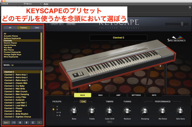Select Plucked Keyboards category

click(22, 52)
